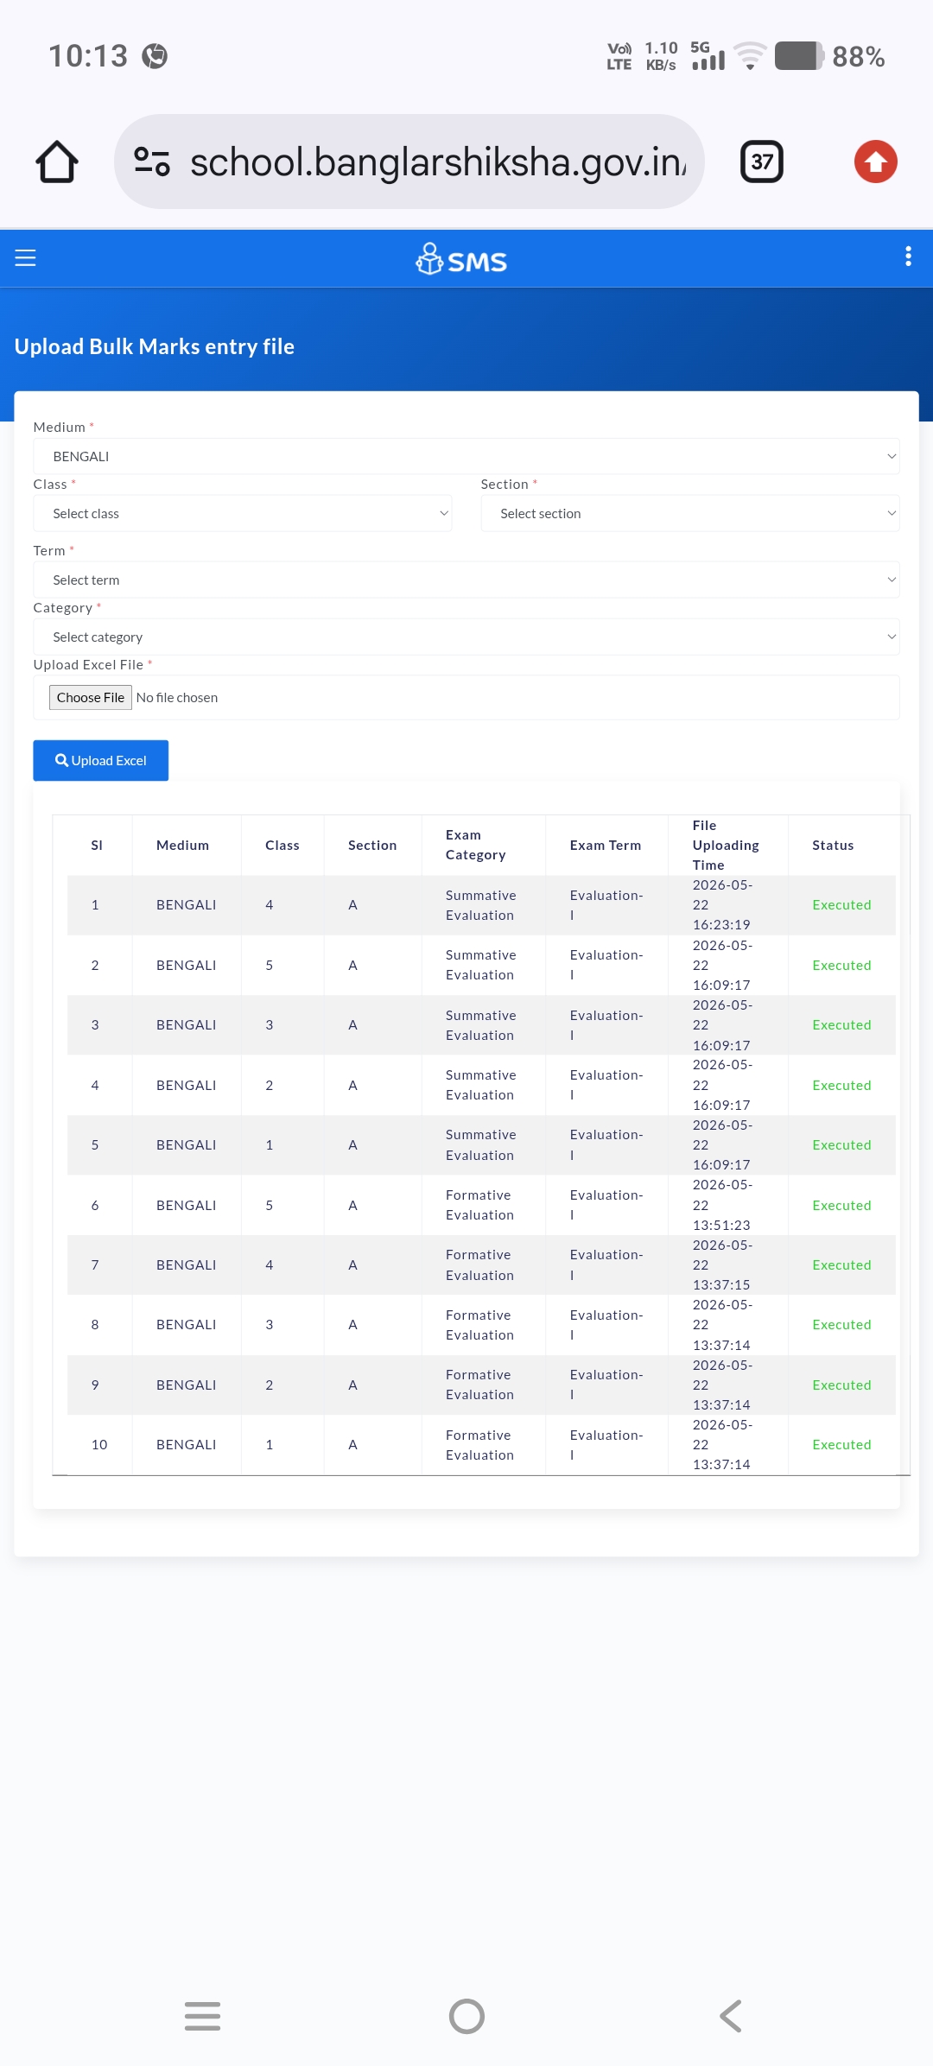Image resolution: width=933 pixels, height=2066 pixels.
Task: Click the File Uploading Time column header
Action: (x=726, y=845)
